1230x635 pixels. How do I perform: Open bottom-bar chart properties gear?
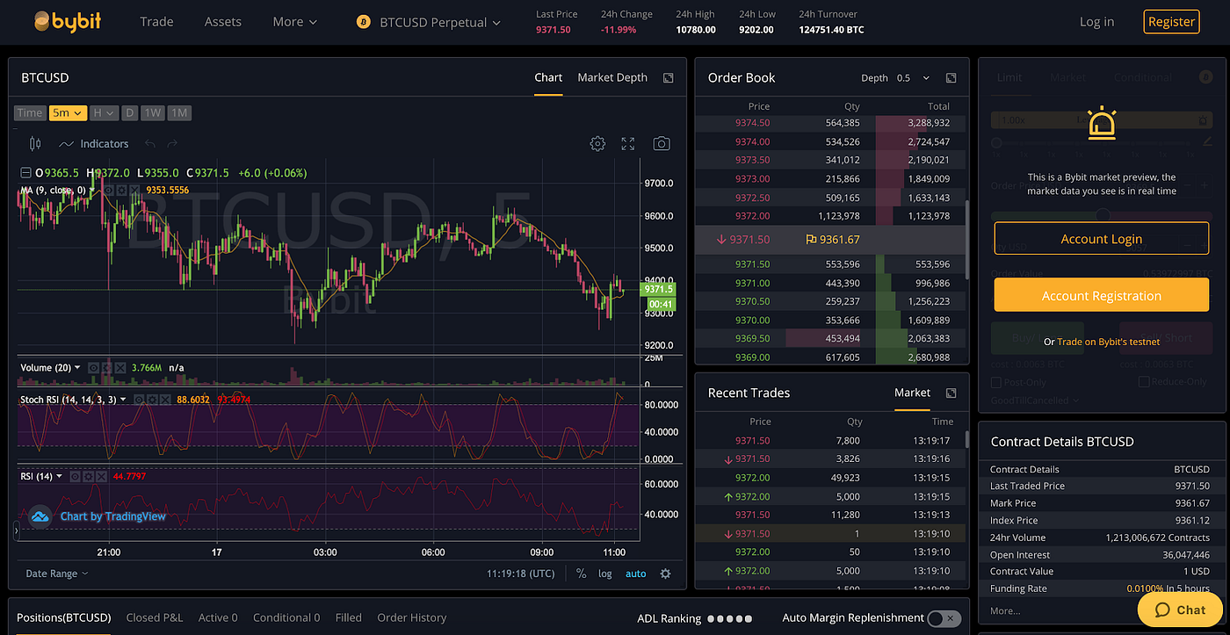pos(665,574)
